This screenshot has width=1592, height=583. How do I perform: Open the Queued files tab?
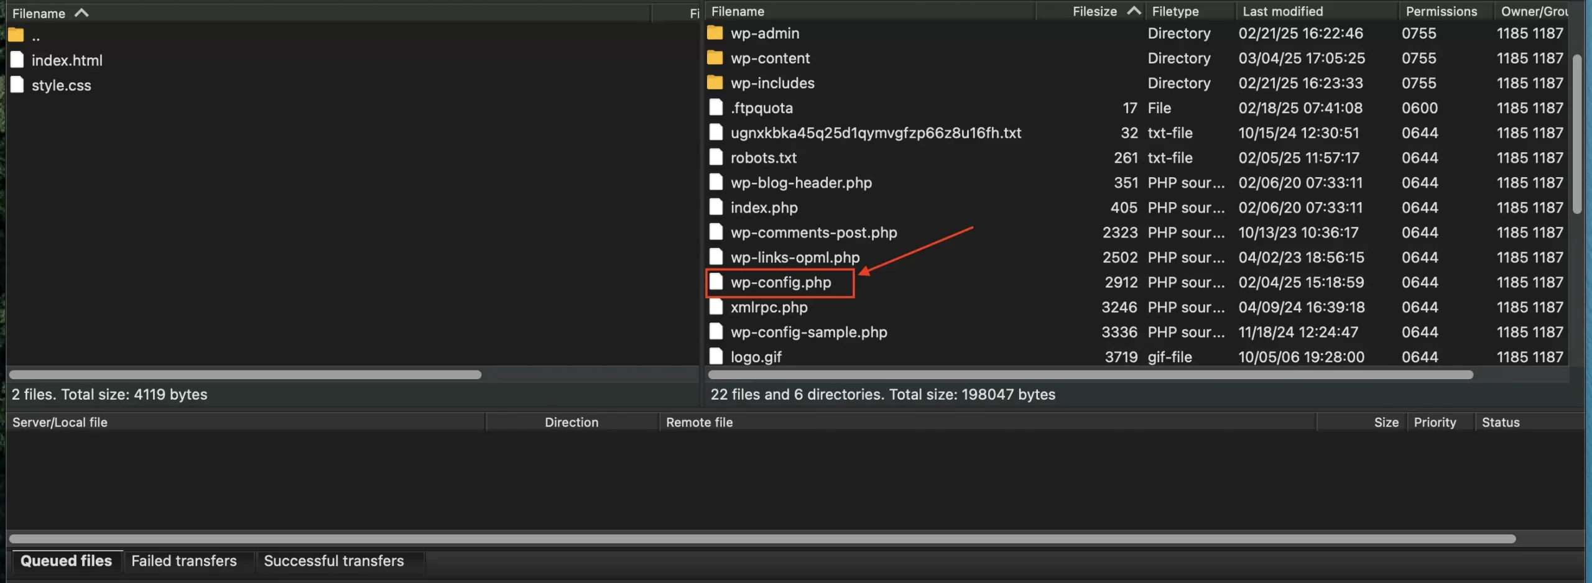(65, 561)
